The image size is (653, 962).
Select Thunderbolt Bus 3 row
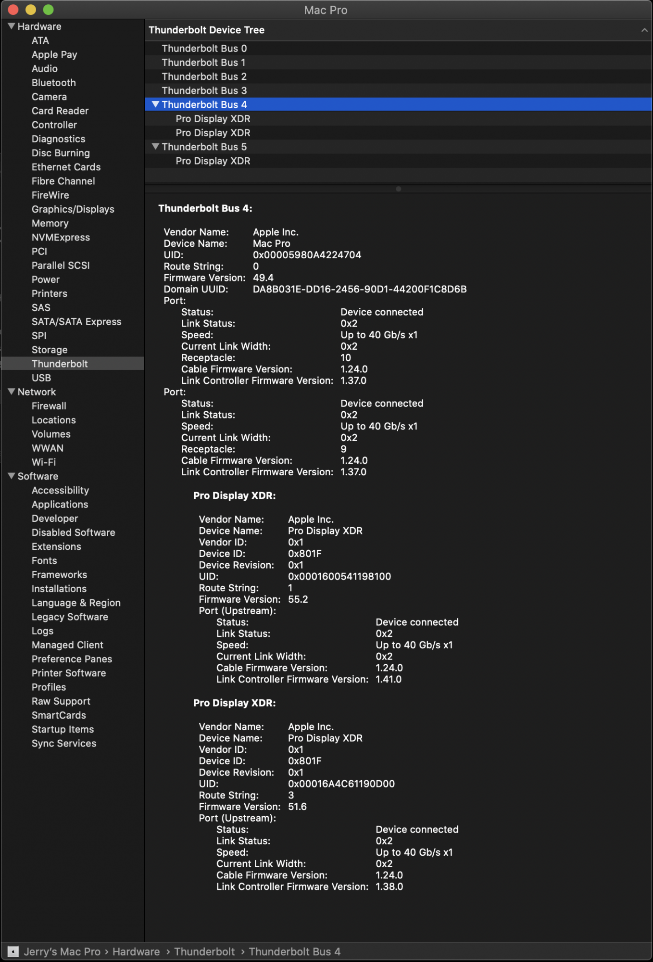398,90
